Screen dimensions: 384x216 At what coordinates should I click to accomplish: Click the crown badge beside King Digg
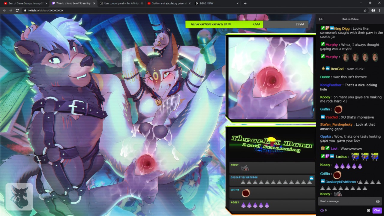pyautogui.click(x=332, y=28)
